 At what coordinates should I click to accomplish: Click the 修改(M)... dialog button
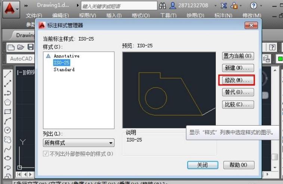click(238, 80)
